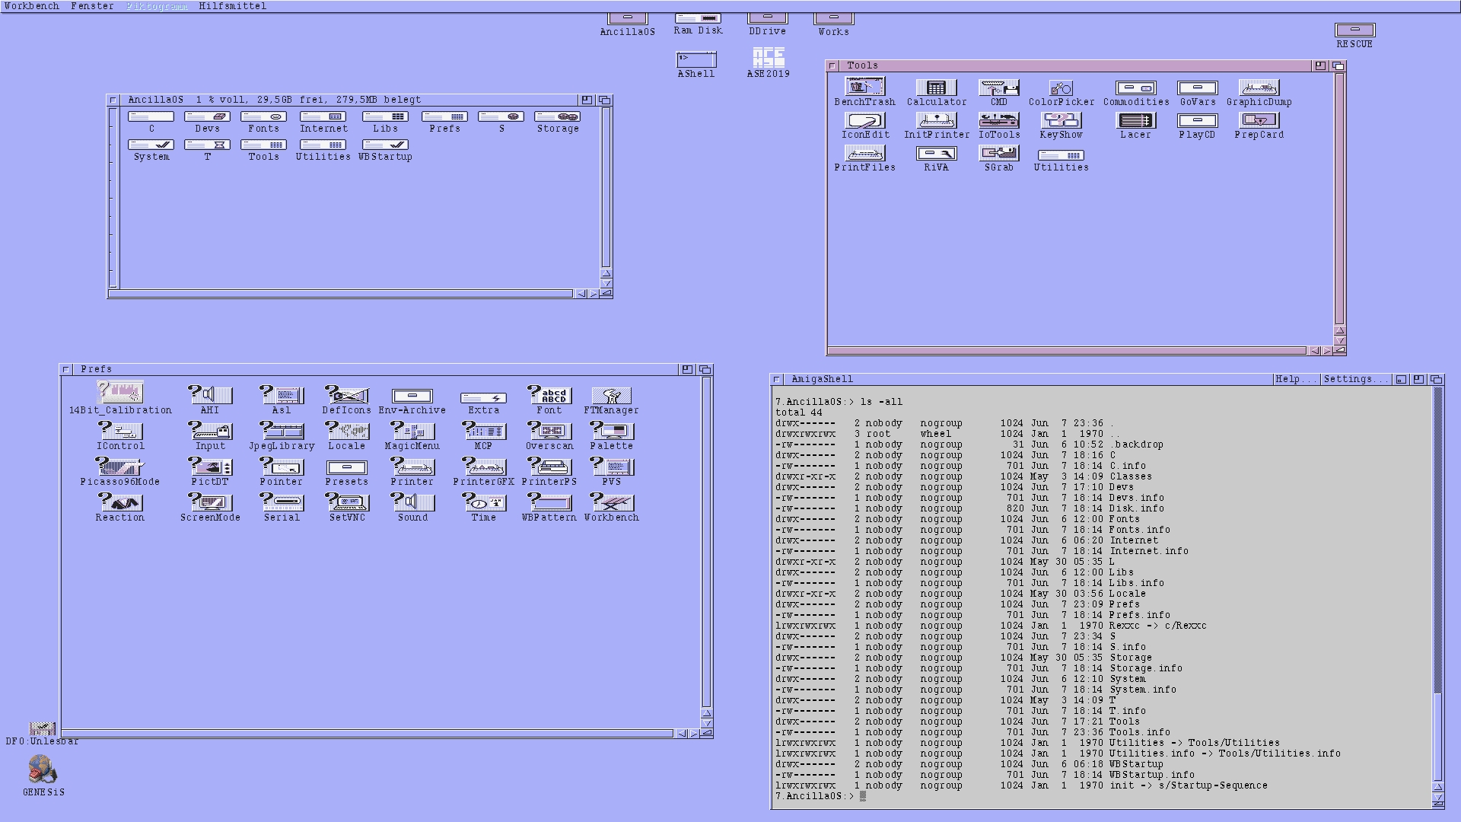Open the AShell desktop icon
This screenshot has width=1461, height=822.
tap(695, 59)
